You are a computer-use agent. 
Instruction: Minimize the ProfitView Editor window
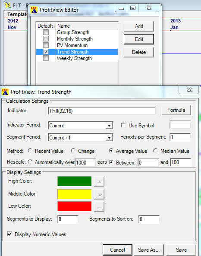[x=121, y=8]
